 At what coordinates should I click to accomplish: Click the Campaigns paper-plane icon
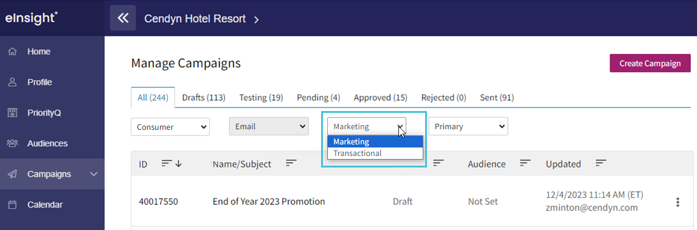pyautogui.click(x=12, y=174)
